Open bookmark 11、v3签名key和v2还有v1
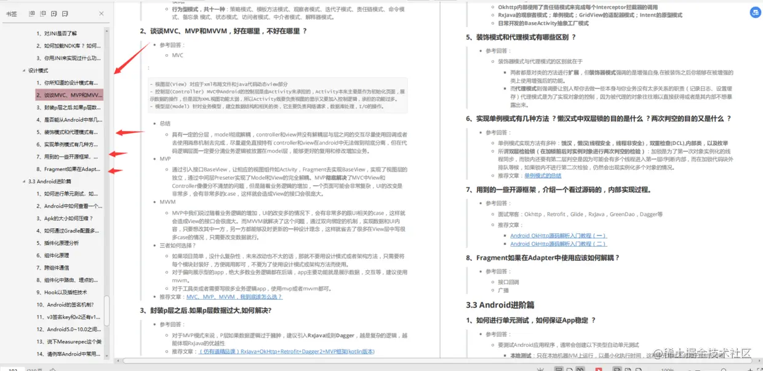Viewport: 763px width, 371px height. (x=70, y=317)
